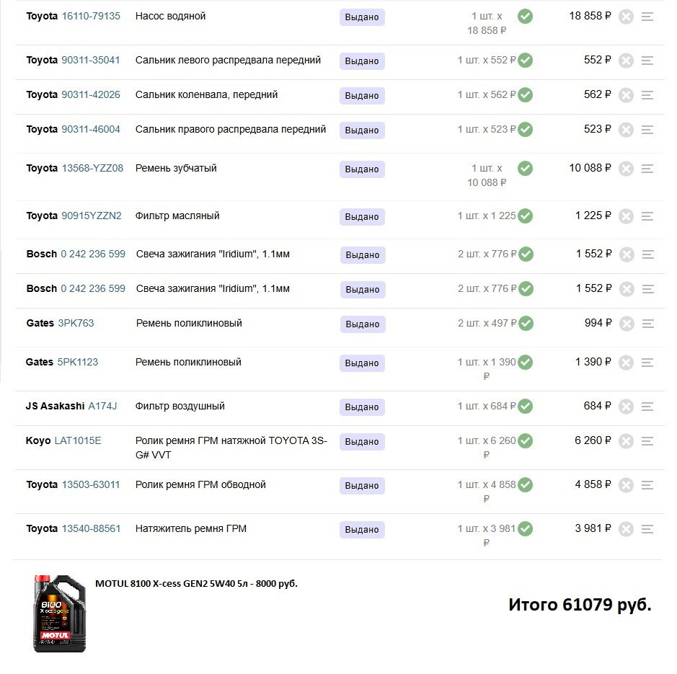
Task: Remove Фильтр масляный item with X icon
Action: (x=626, y=216)
